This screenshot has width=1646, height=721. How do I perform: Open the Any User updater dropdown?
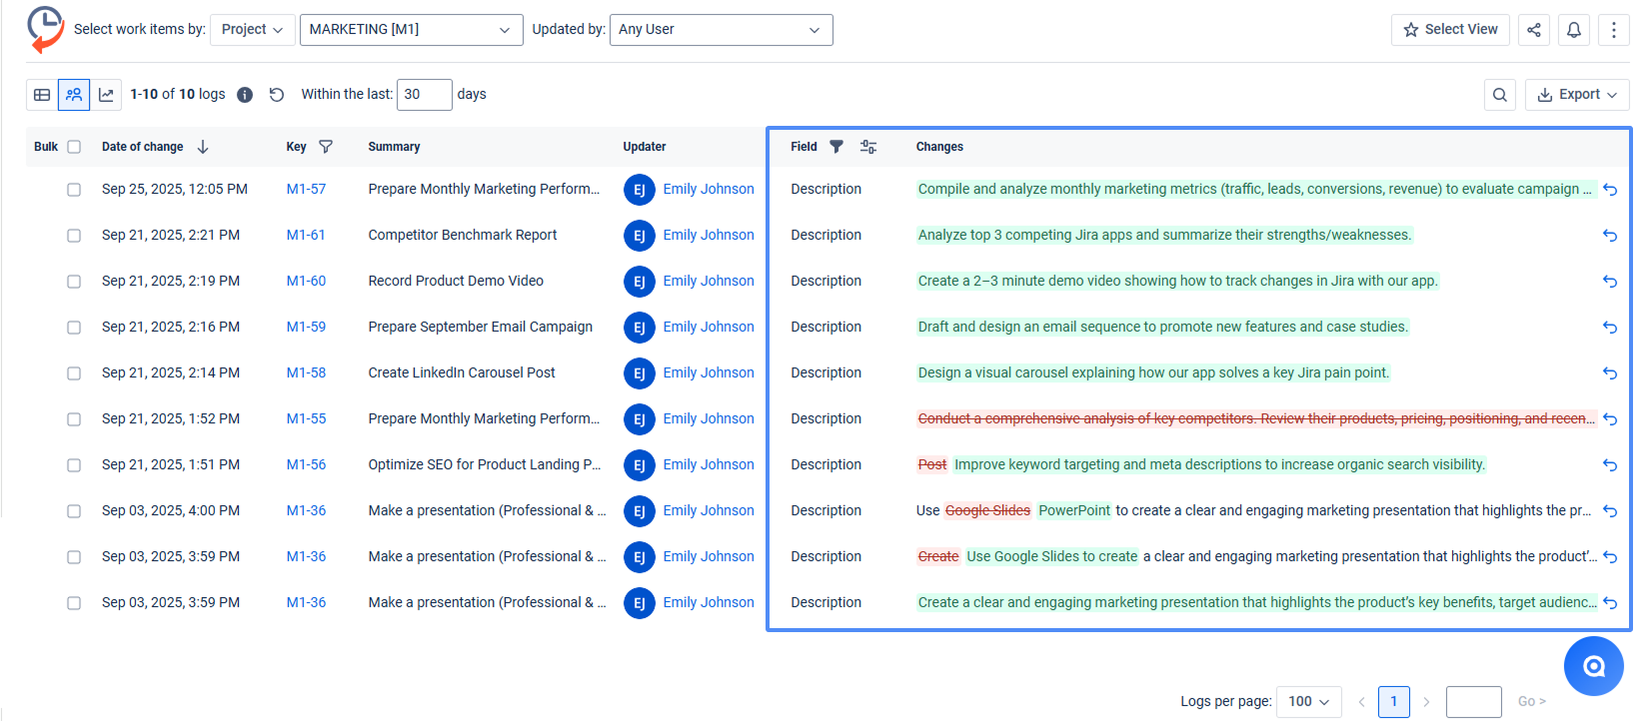point(720,30)
